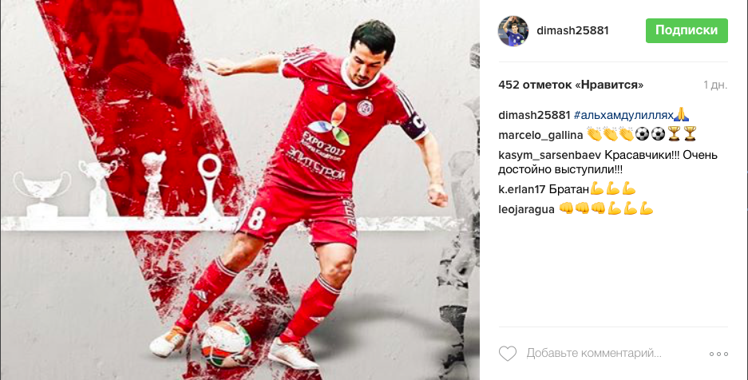Open leojaragua commenter profile

click(x=526, y=209)
